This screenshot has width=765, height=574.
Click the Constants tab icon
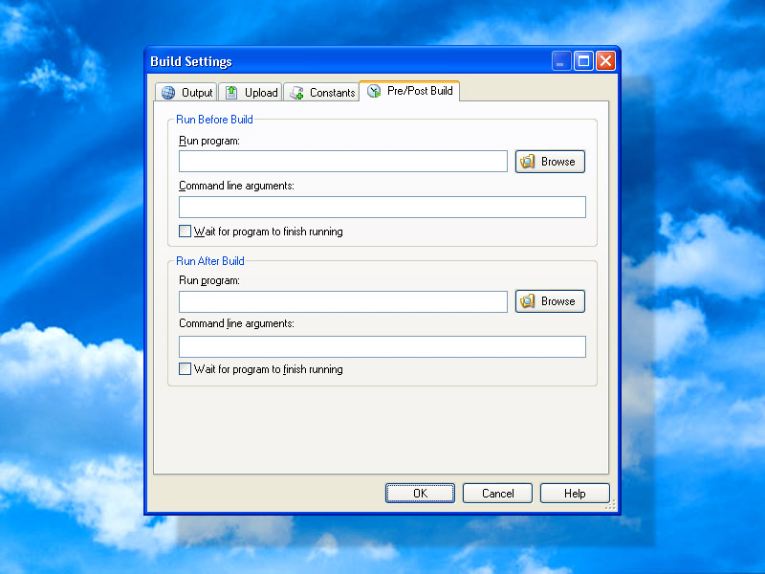click(296, 93)
